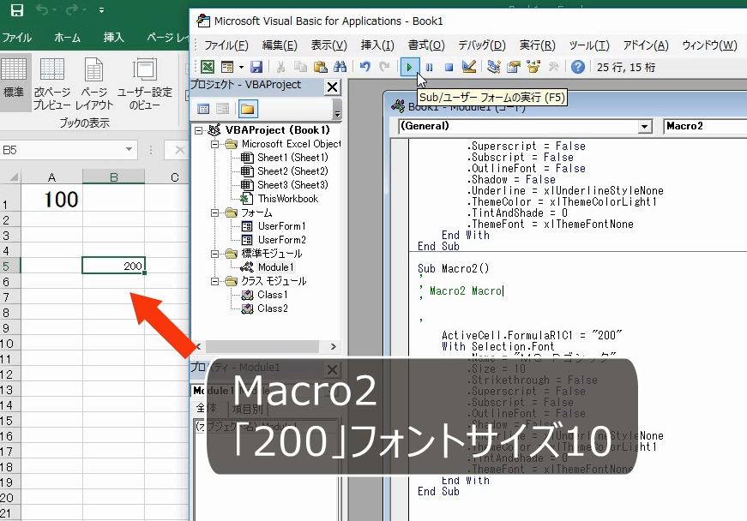Open Excel 挿入 ribbon tab

coord(113,37)
